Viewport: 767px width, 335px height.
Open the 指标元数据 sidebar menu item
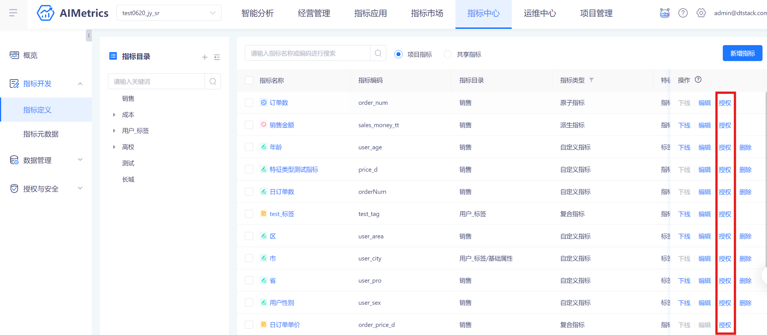click(x=41, y=134)
